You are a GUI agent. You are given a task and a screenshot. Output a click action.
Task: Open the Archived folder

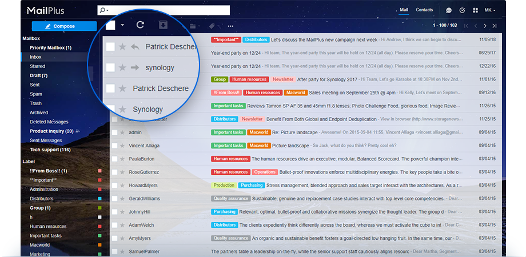tap(38, 113)
